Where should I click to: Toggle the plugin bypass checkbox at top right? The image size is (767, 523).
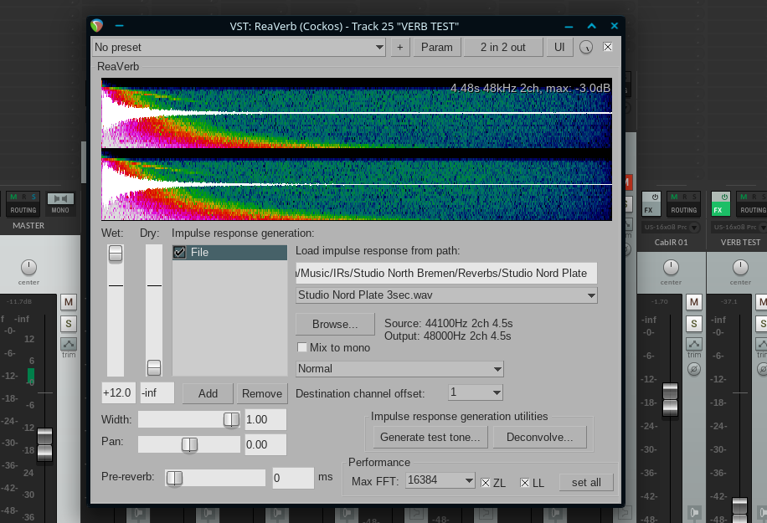point(608,47)
